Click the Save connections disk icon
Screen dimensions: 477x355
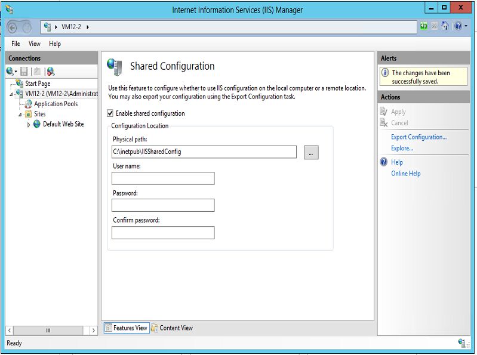coord(24,72)
